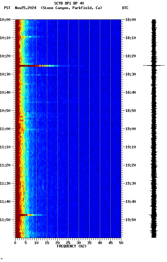167x262 pixels.
Task: Click the '19:50' UTC time label
Action: [131, 220]
